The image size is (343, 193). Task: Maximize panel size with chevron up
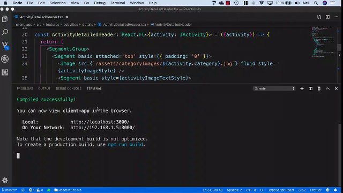click(327, 88)
